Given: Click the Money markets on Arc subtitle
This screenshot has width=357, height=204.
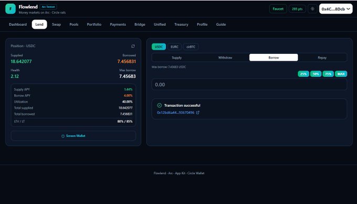Looking at the screenshot, I should (42, 13).
